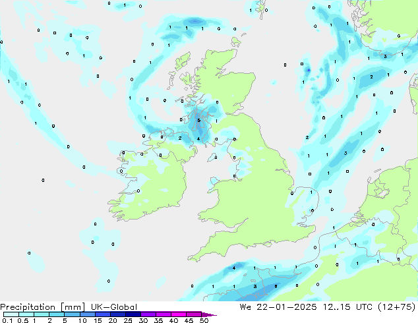
Task: Click the '45' legend scale label
Action: (189, 320)
